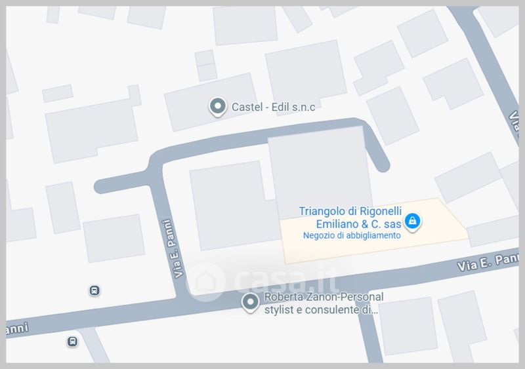This screenshot has height=369, width=525.
Task: Click the Castel - Edil s.n.c map pin
Action: pos(218,107)
